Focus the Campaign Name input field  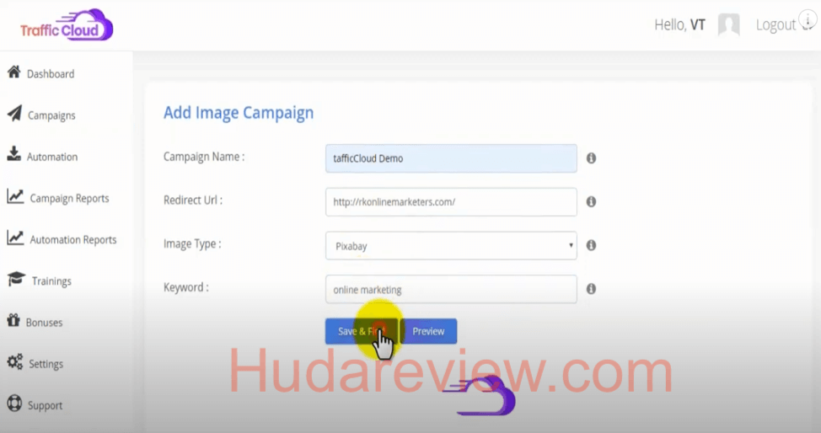(x=451, y=158)
